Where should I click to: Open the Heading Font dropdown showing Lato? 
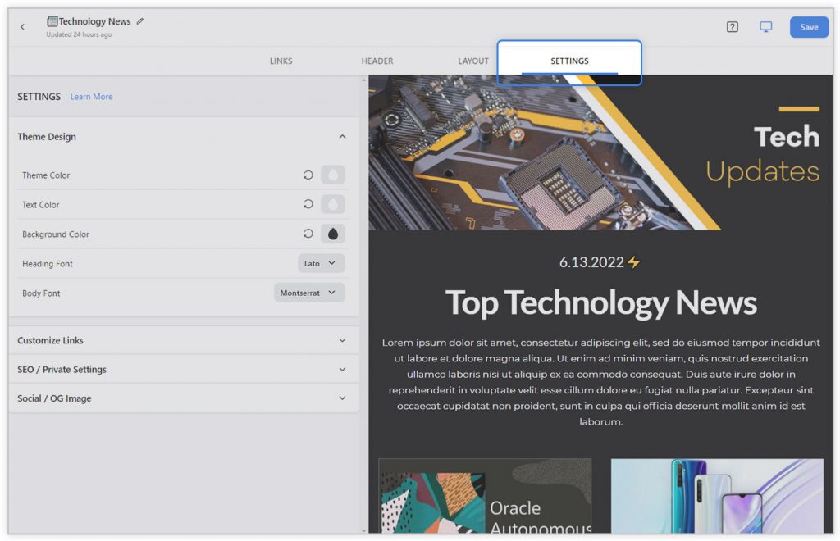321,263
